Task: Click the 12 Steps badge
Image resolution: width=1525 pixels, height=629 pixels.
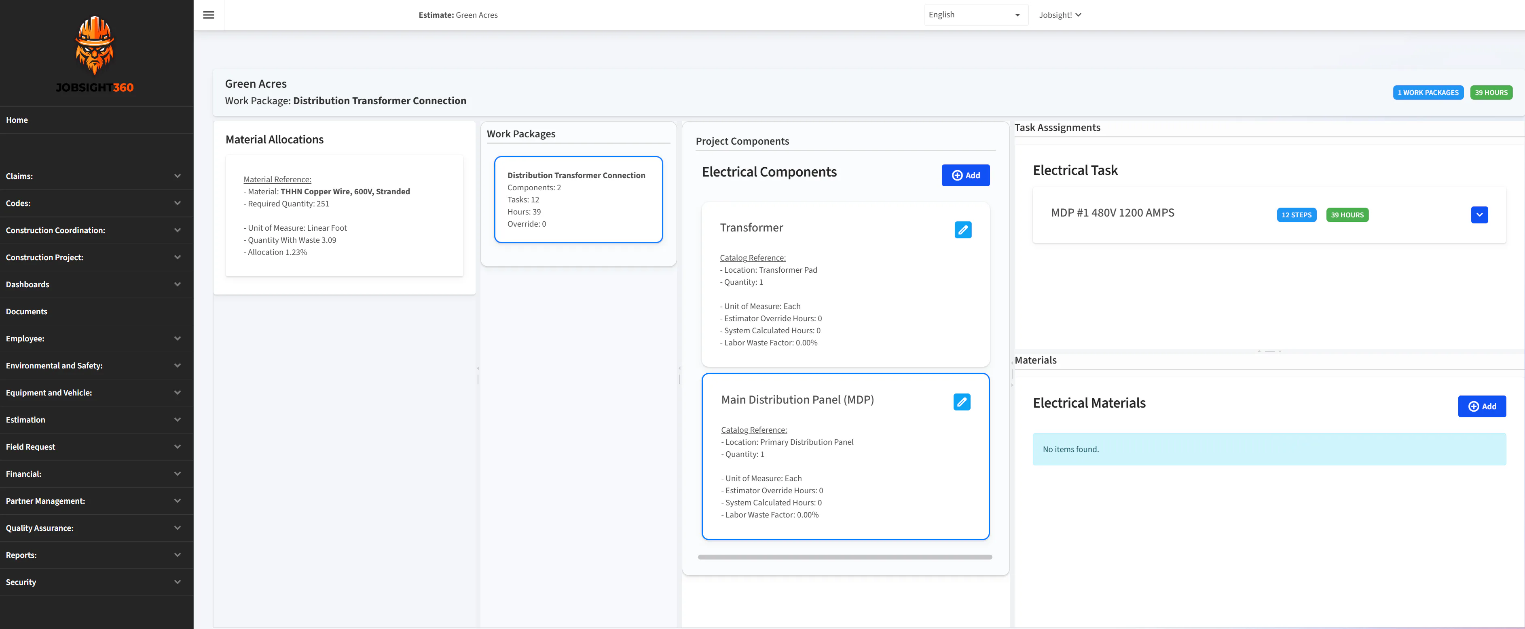Action: coord(1296,215)
